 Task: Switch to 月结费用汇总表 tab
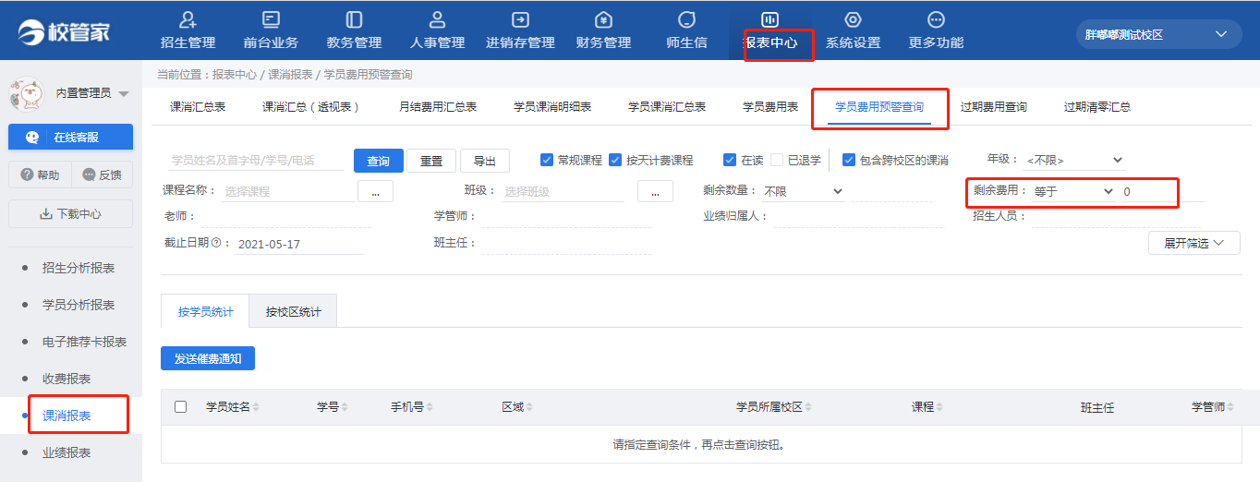coord(438,107)
